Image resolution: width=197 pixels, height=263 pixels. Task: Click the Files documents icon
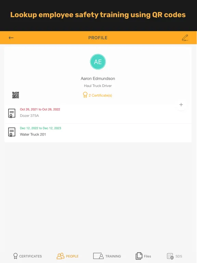coord(139,256)
